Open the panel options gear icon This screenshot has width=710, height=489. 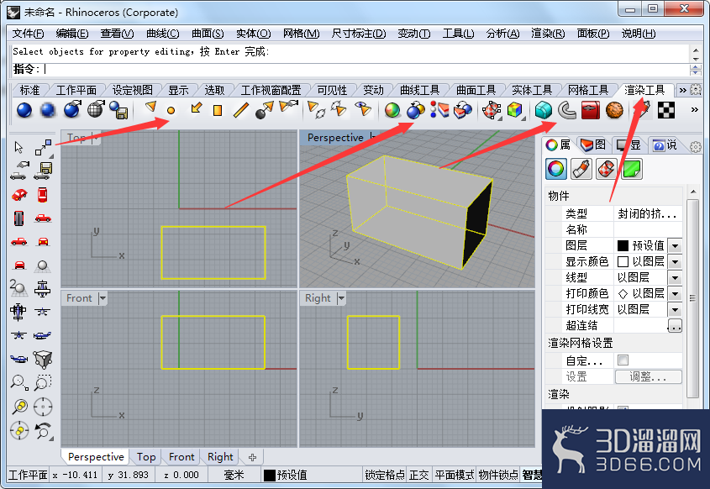696,147
